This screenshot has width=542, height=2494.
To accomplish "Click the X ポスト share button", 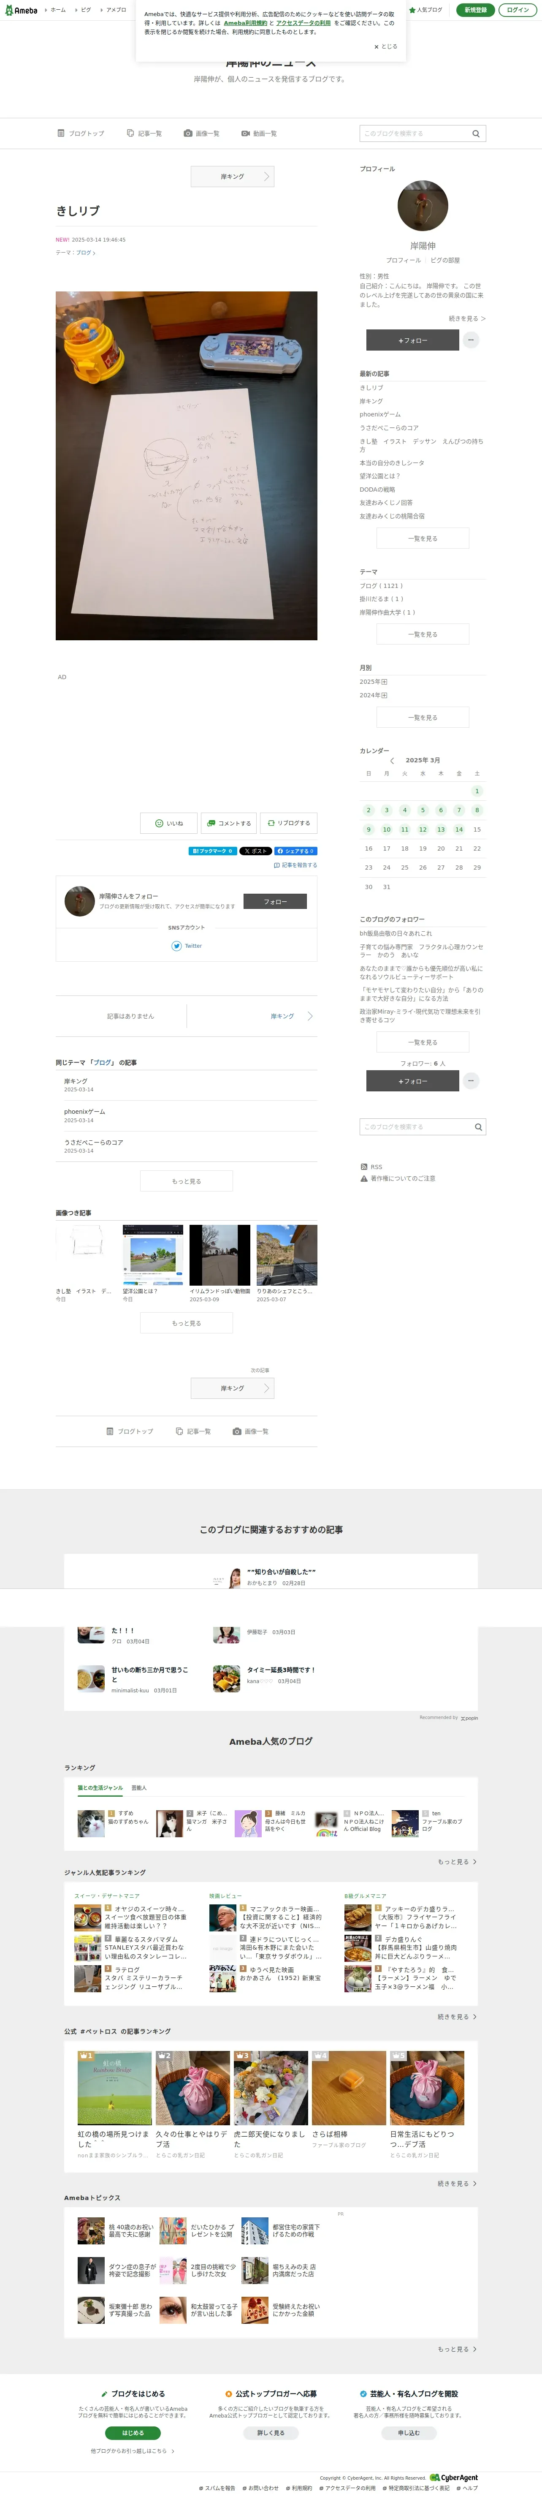I will point(255,851).
